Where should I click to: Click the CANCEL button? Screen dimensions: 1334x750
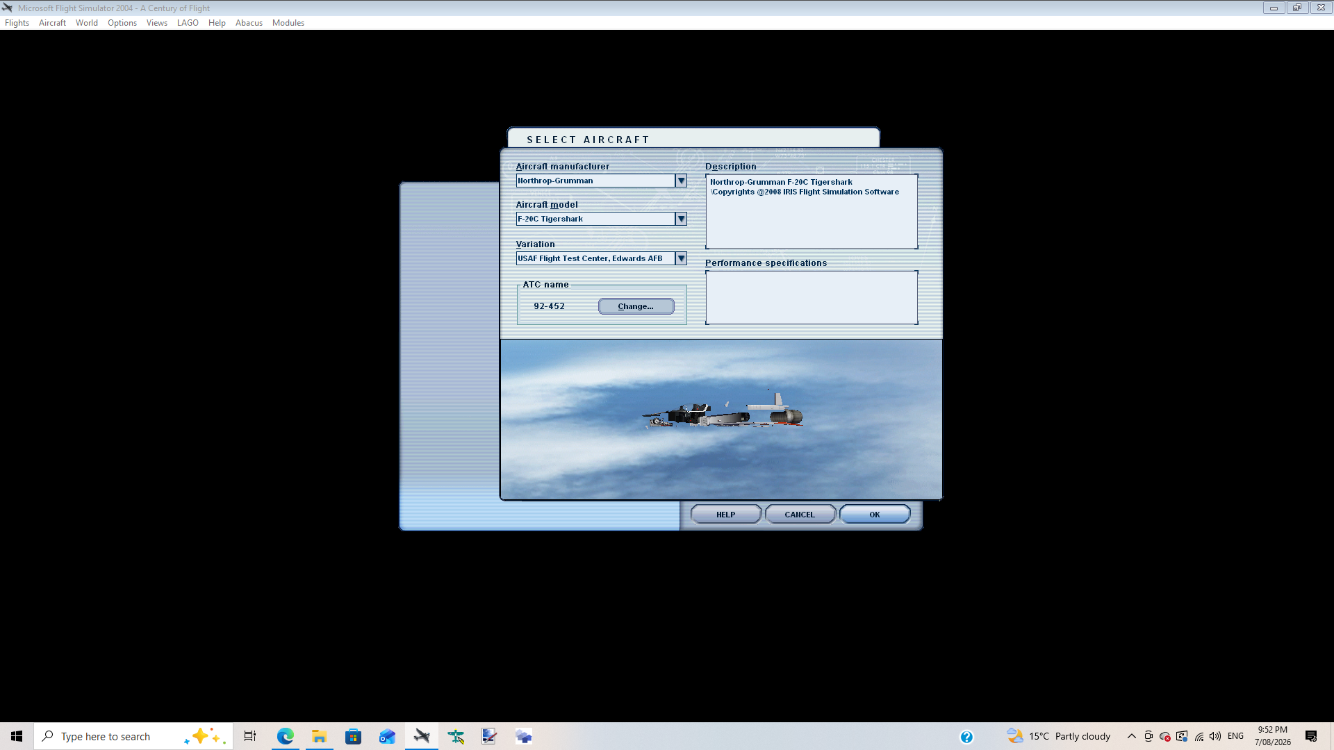[x=800, y=515]
